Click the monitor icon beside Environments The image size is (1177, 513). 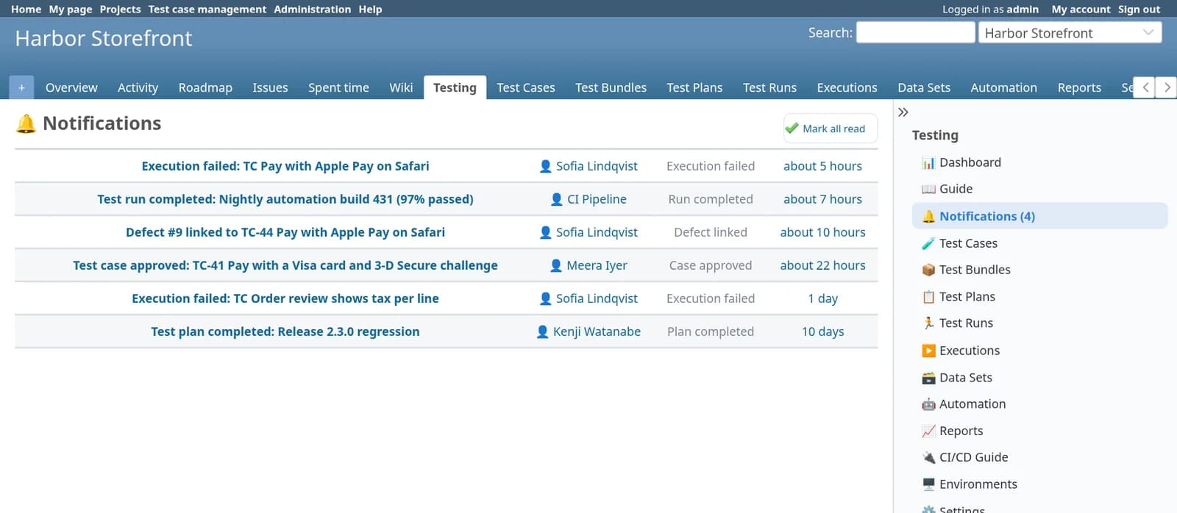coord(928,484)
